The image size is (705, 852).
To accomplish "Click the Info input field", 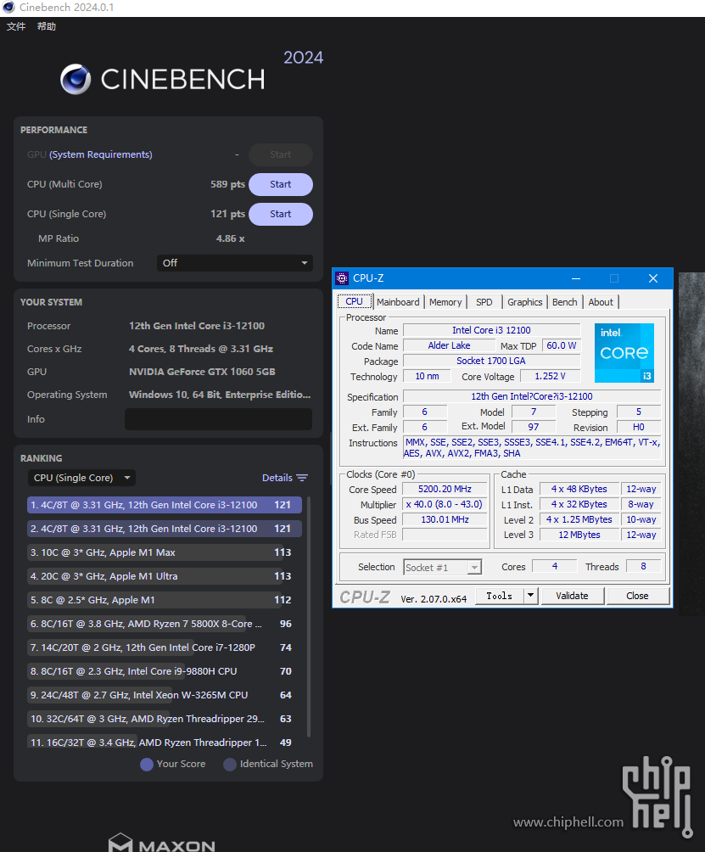I will pyautogui.click(x=218, y=419).
